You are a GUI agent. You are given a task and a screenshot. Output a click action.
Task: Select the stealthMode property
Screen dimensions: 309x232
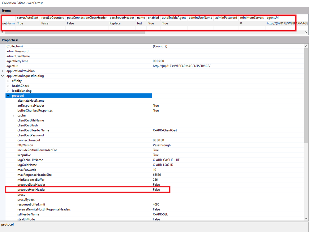[26, 219]
